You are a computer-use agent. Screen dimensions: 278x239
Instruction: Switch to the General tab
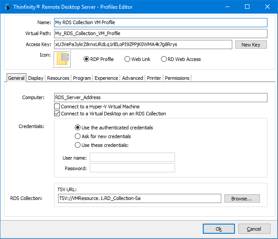(x=16, y=78)
